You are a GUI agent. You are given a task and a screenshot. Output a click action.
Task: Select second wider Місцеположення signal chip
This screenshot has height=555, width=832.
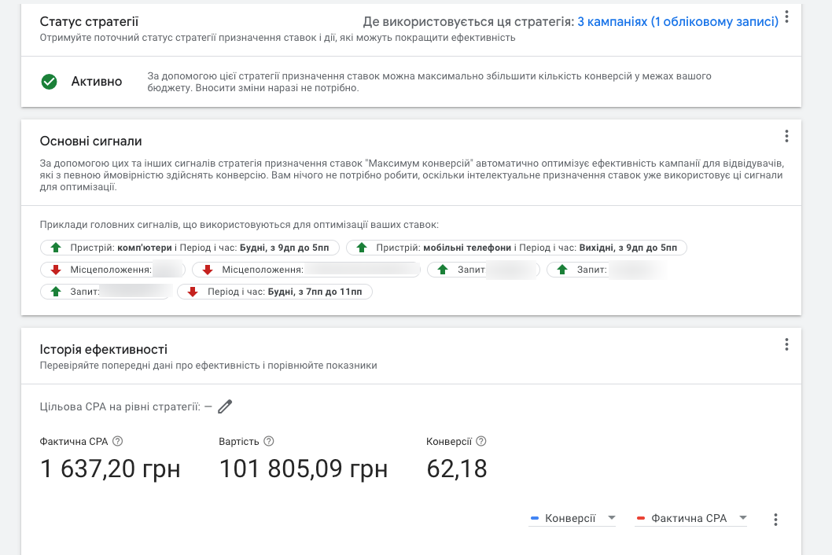coord(306,270)
